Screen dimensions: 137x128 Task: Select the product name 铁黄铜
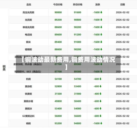(x=28, y=94)
